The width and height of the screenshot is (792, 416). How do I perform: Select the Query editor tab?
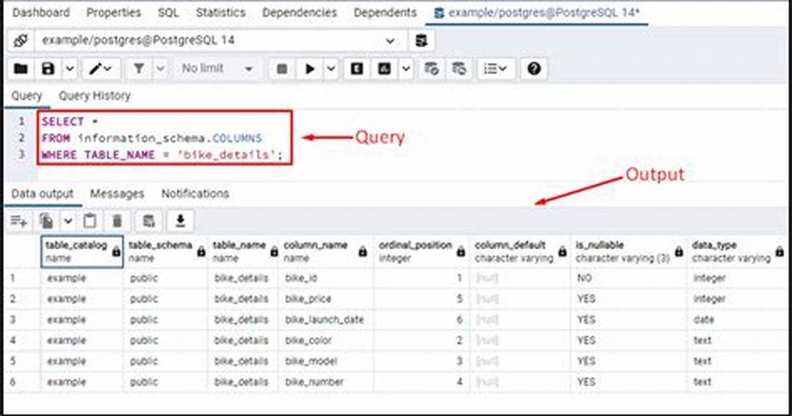click(26, 95)
